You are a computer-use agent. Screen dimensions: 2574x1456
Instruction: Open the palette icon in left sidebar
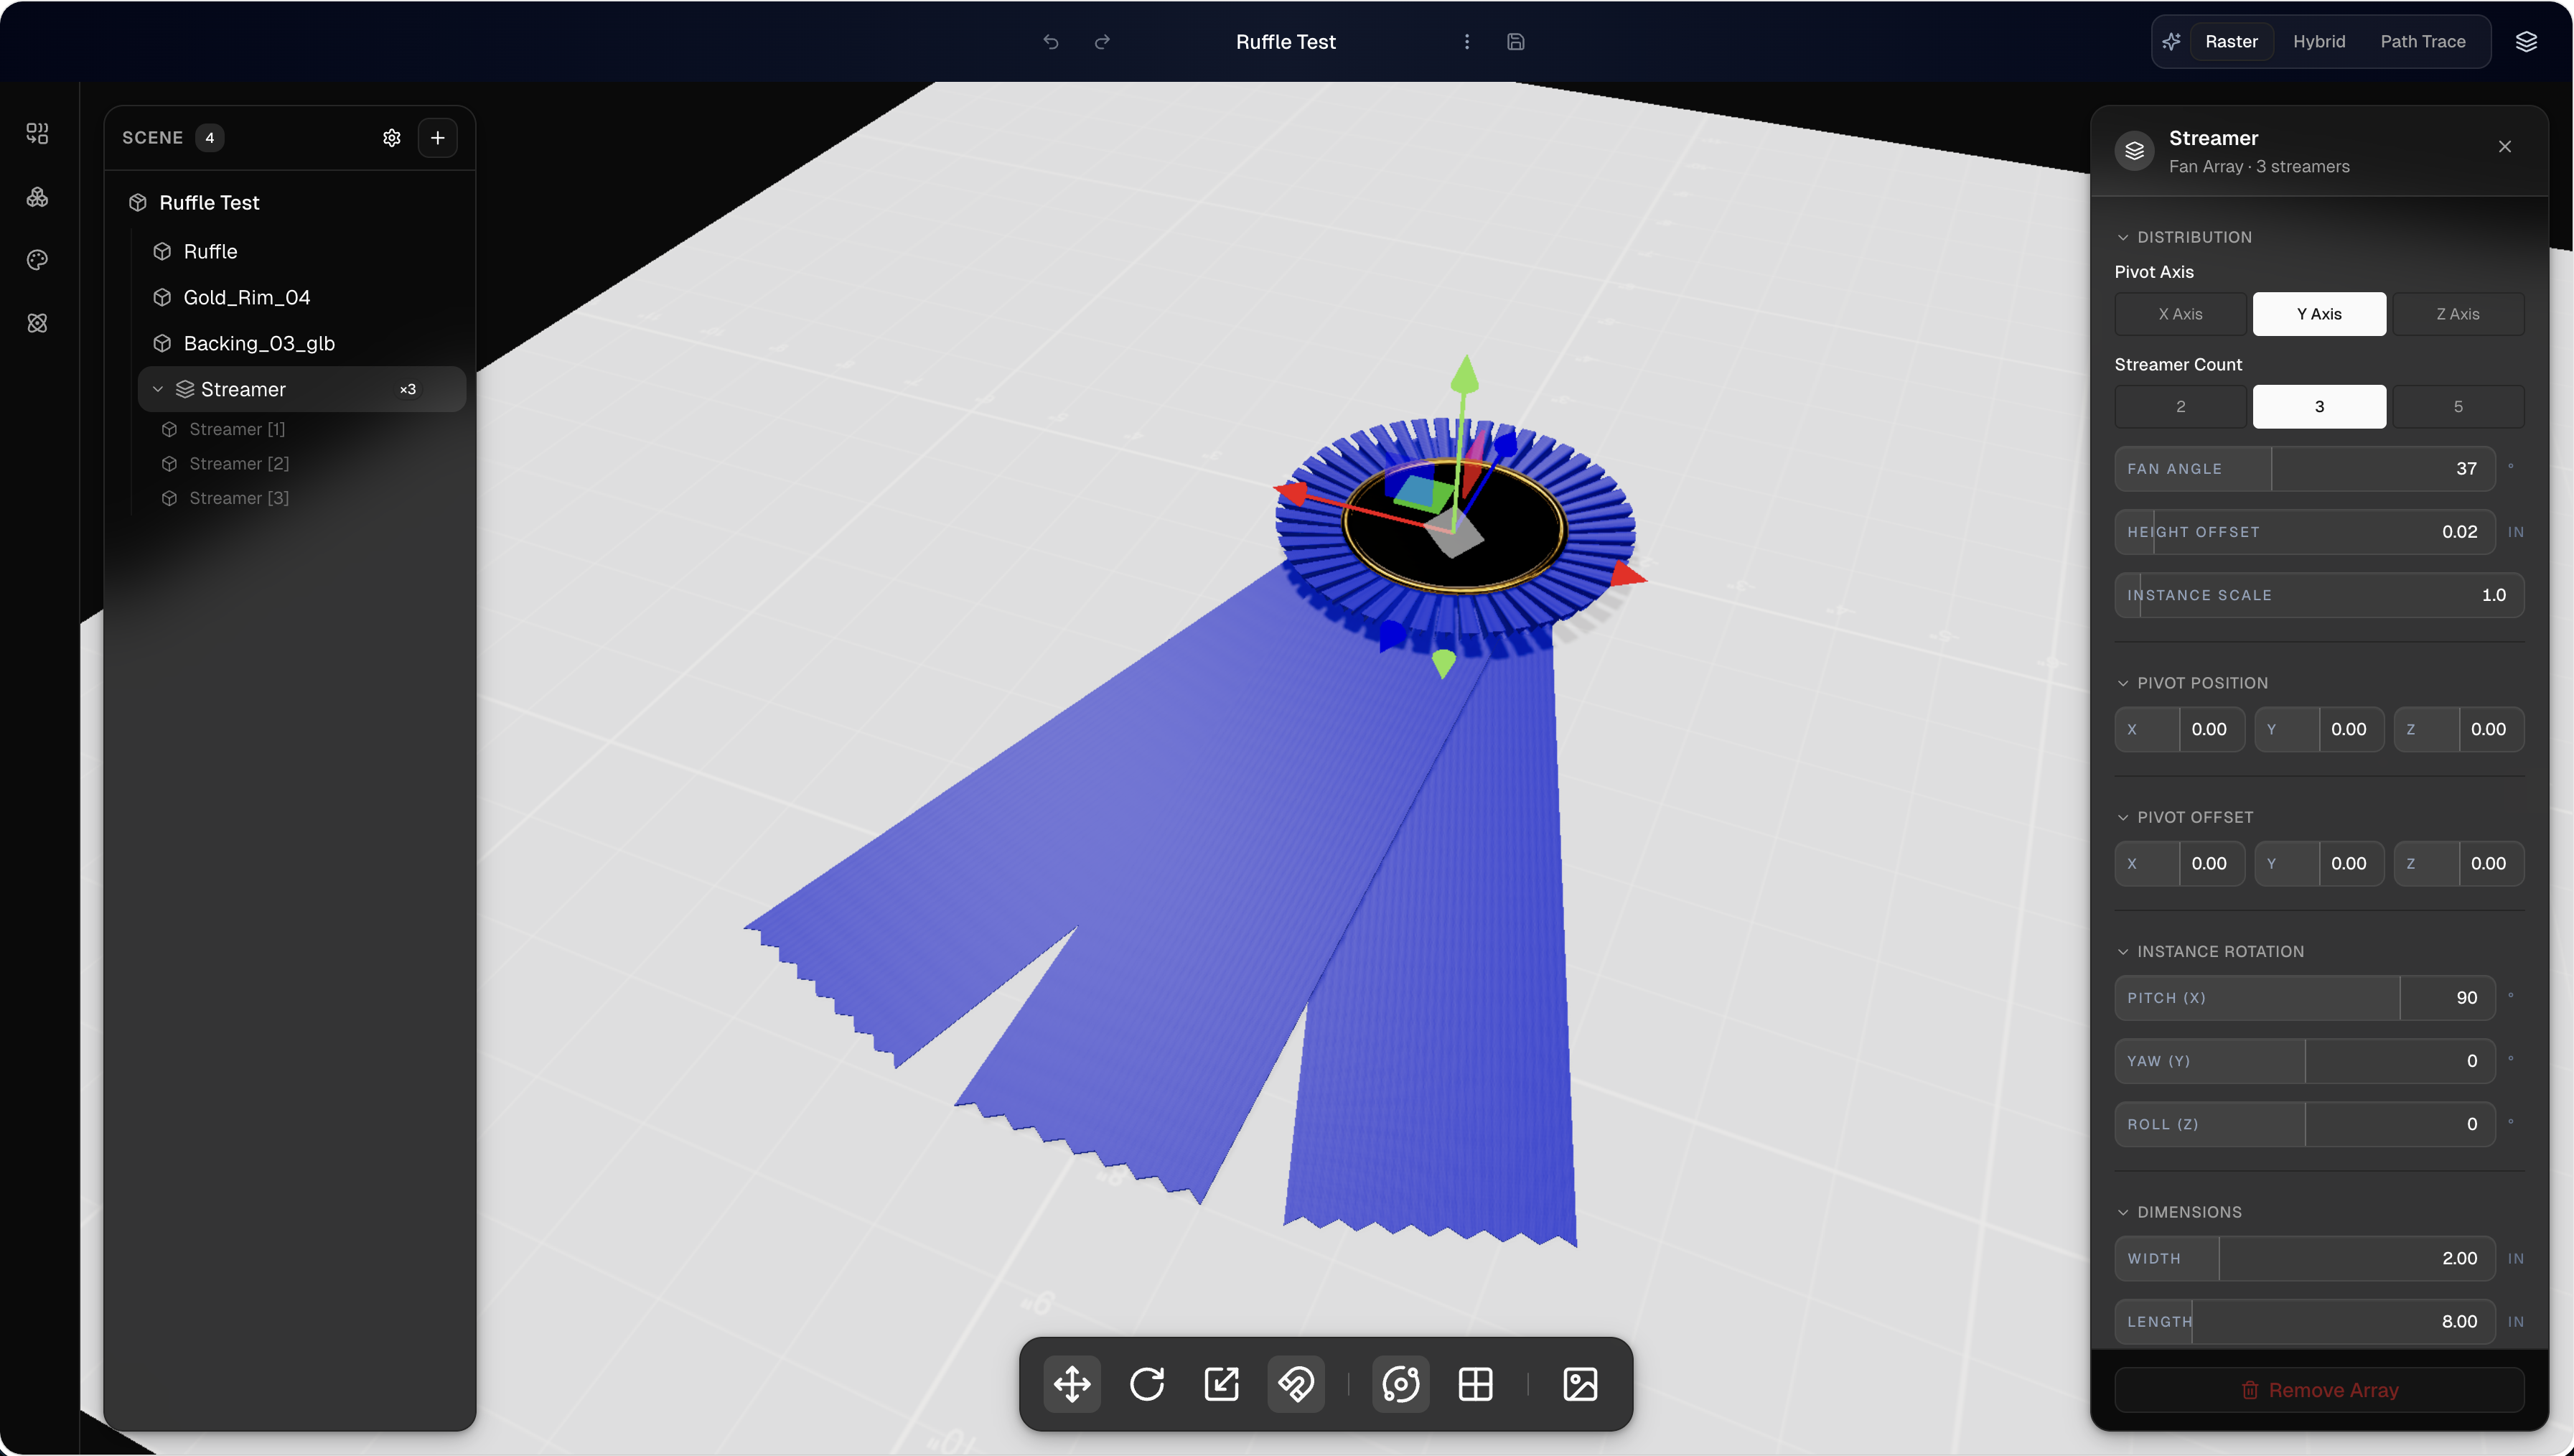pos(37,260)
